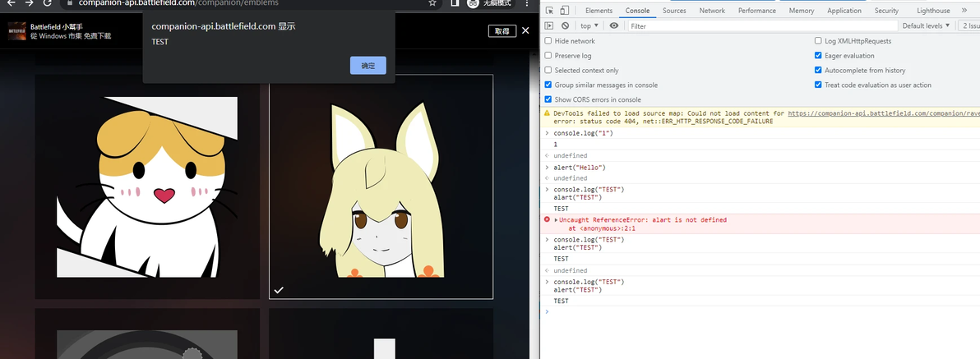Open the 2 Issues button
The width and height of the screenshot is (980, 359).
pos(968,25)
